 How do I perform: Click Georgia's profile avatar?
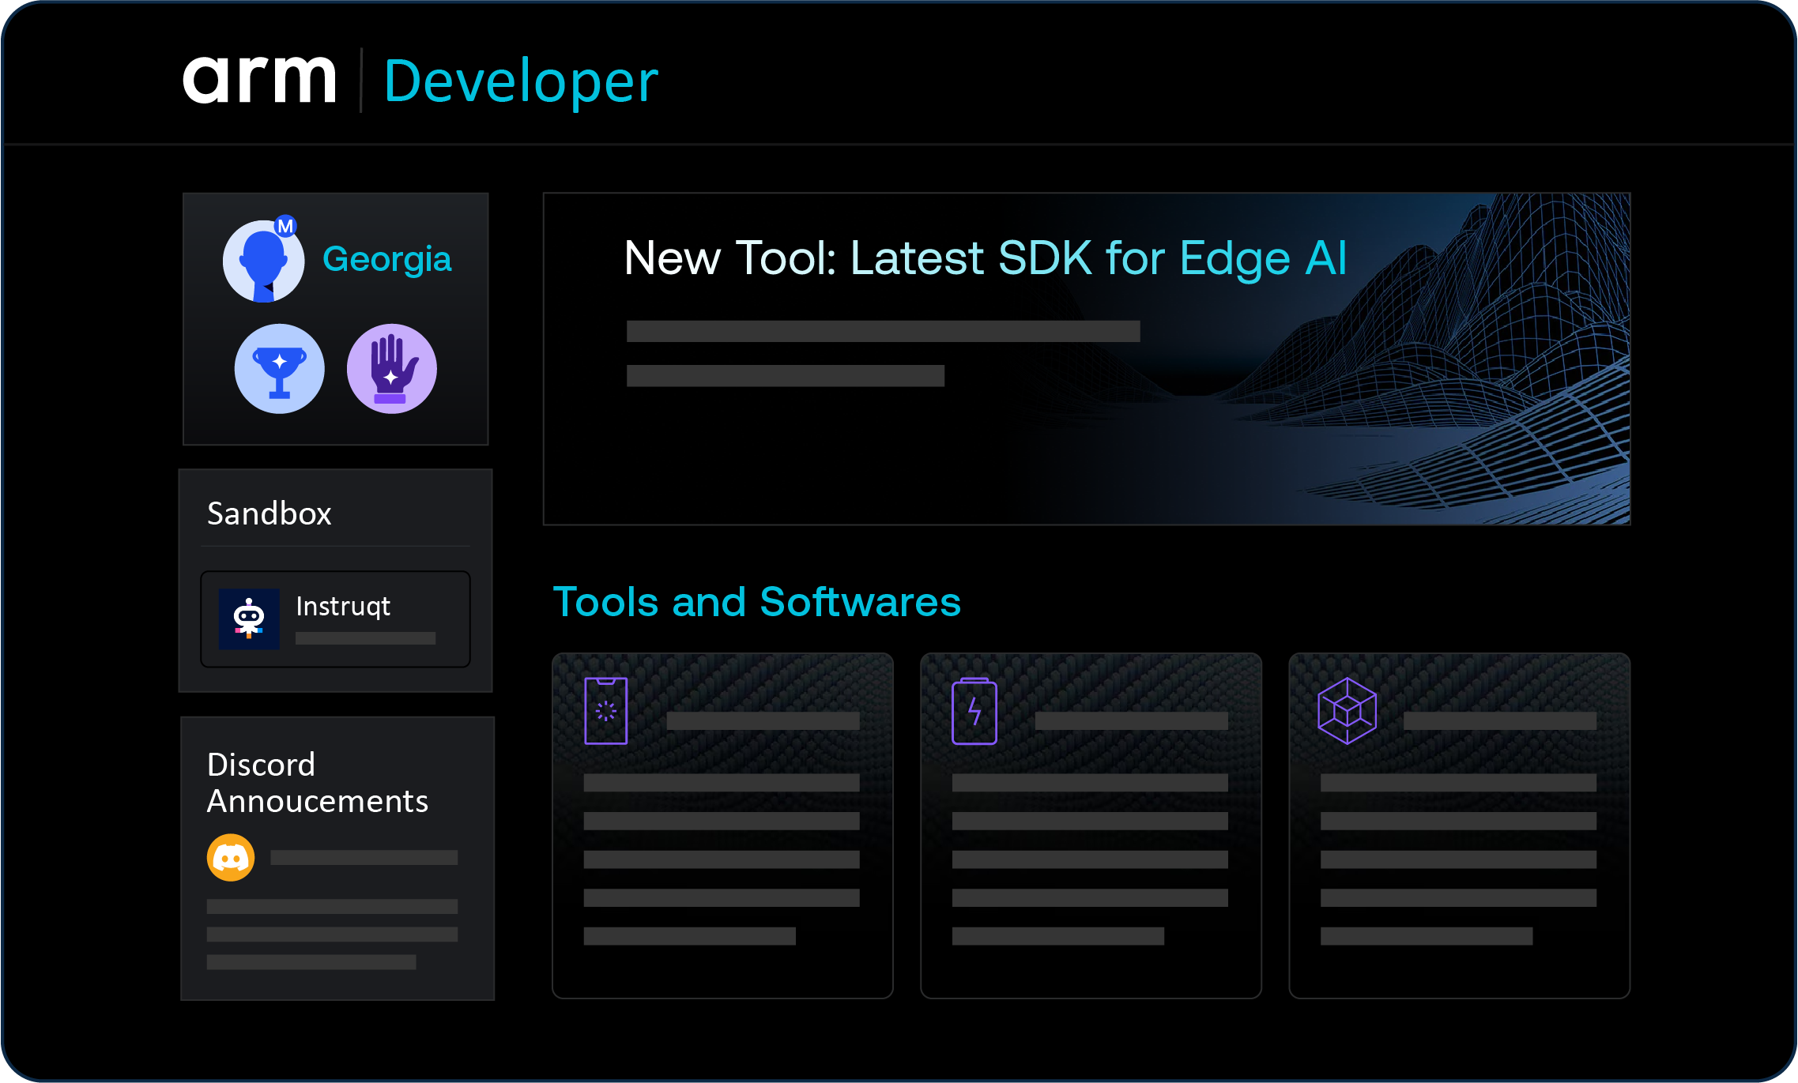tap(262, 262)
